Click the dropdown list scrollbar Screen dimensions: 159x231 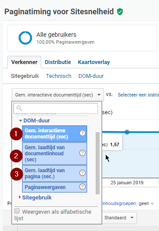[x=97, y=163]
